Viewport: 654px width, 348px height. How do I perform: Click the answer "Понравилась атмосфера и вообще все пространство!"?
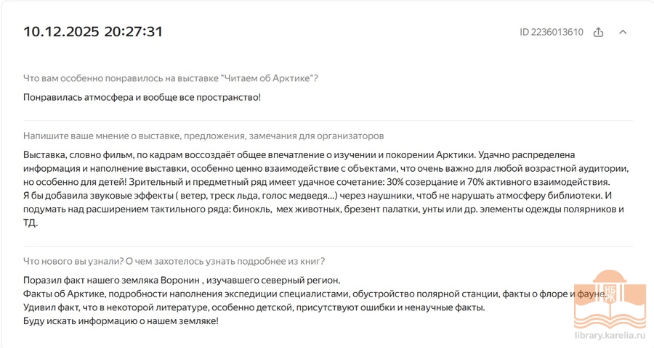142,97
